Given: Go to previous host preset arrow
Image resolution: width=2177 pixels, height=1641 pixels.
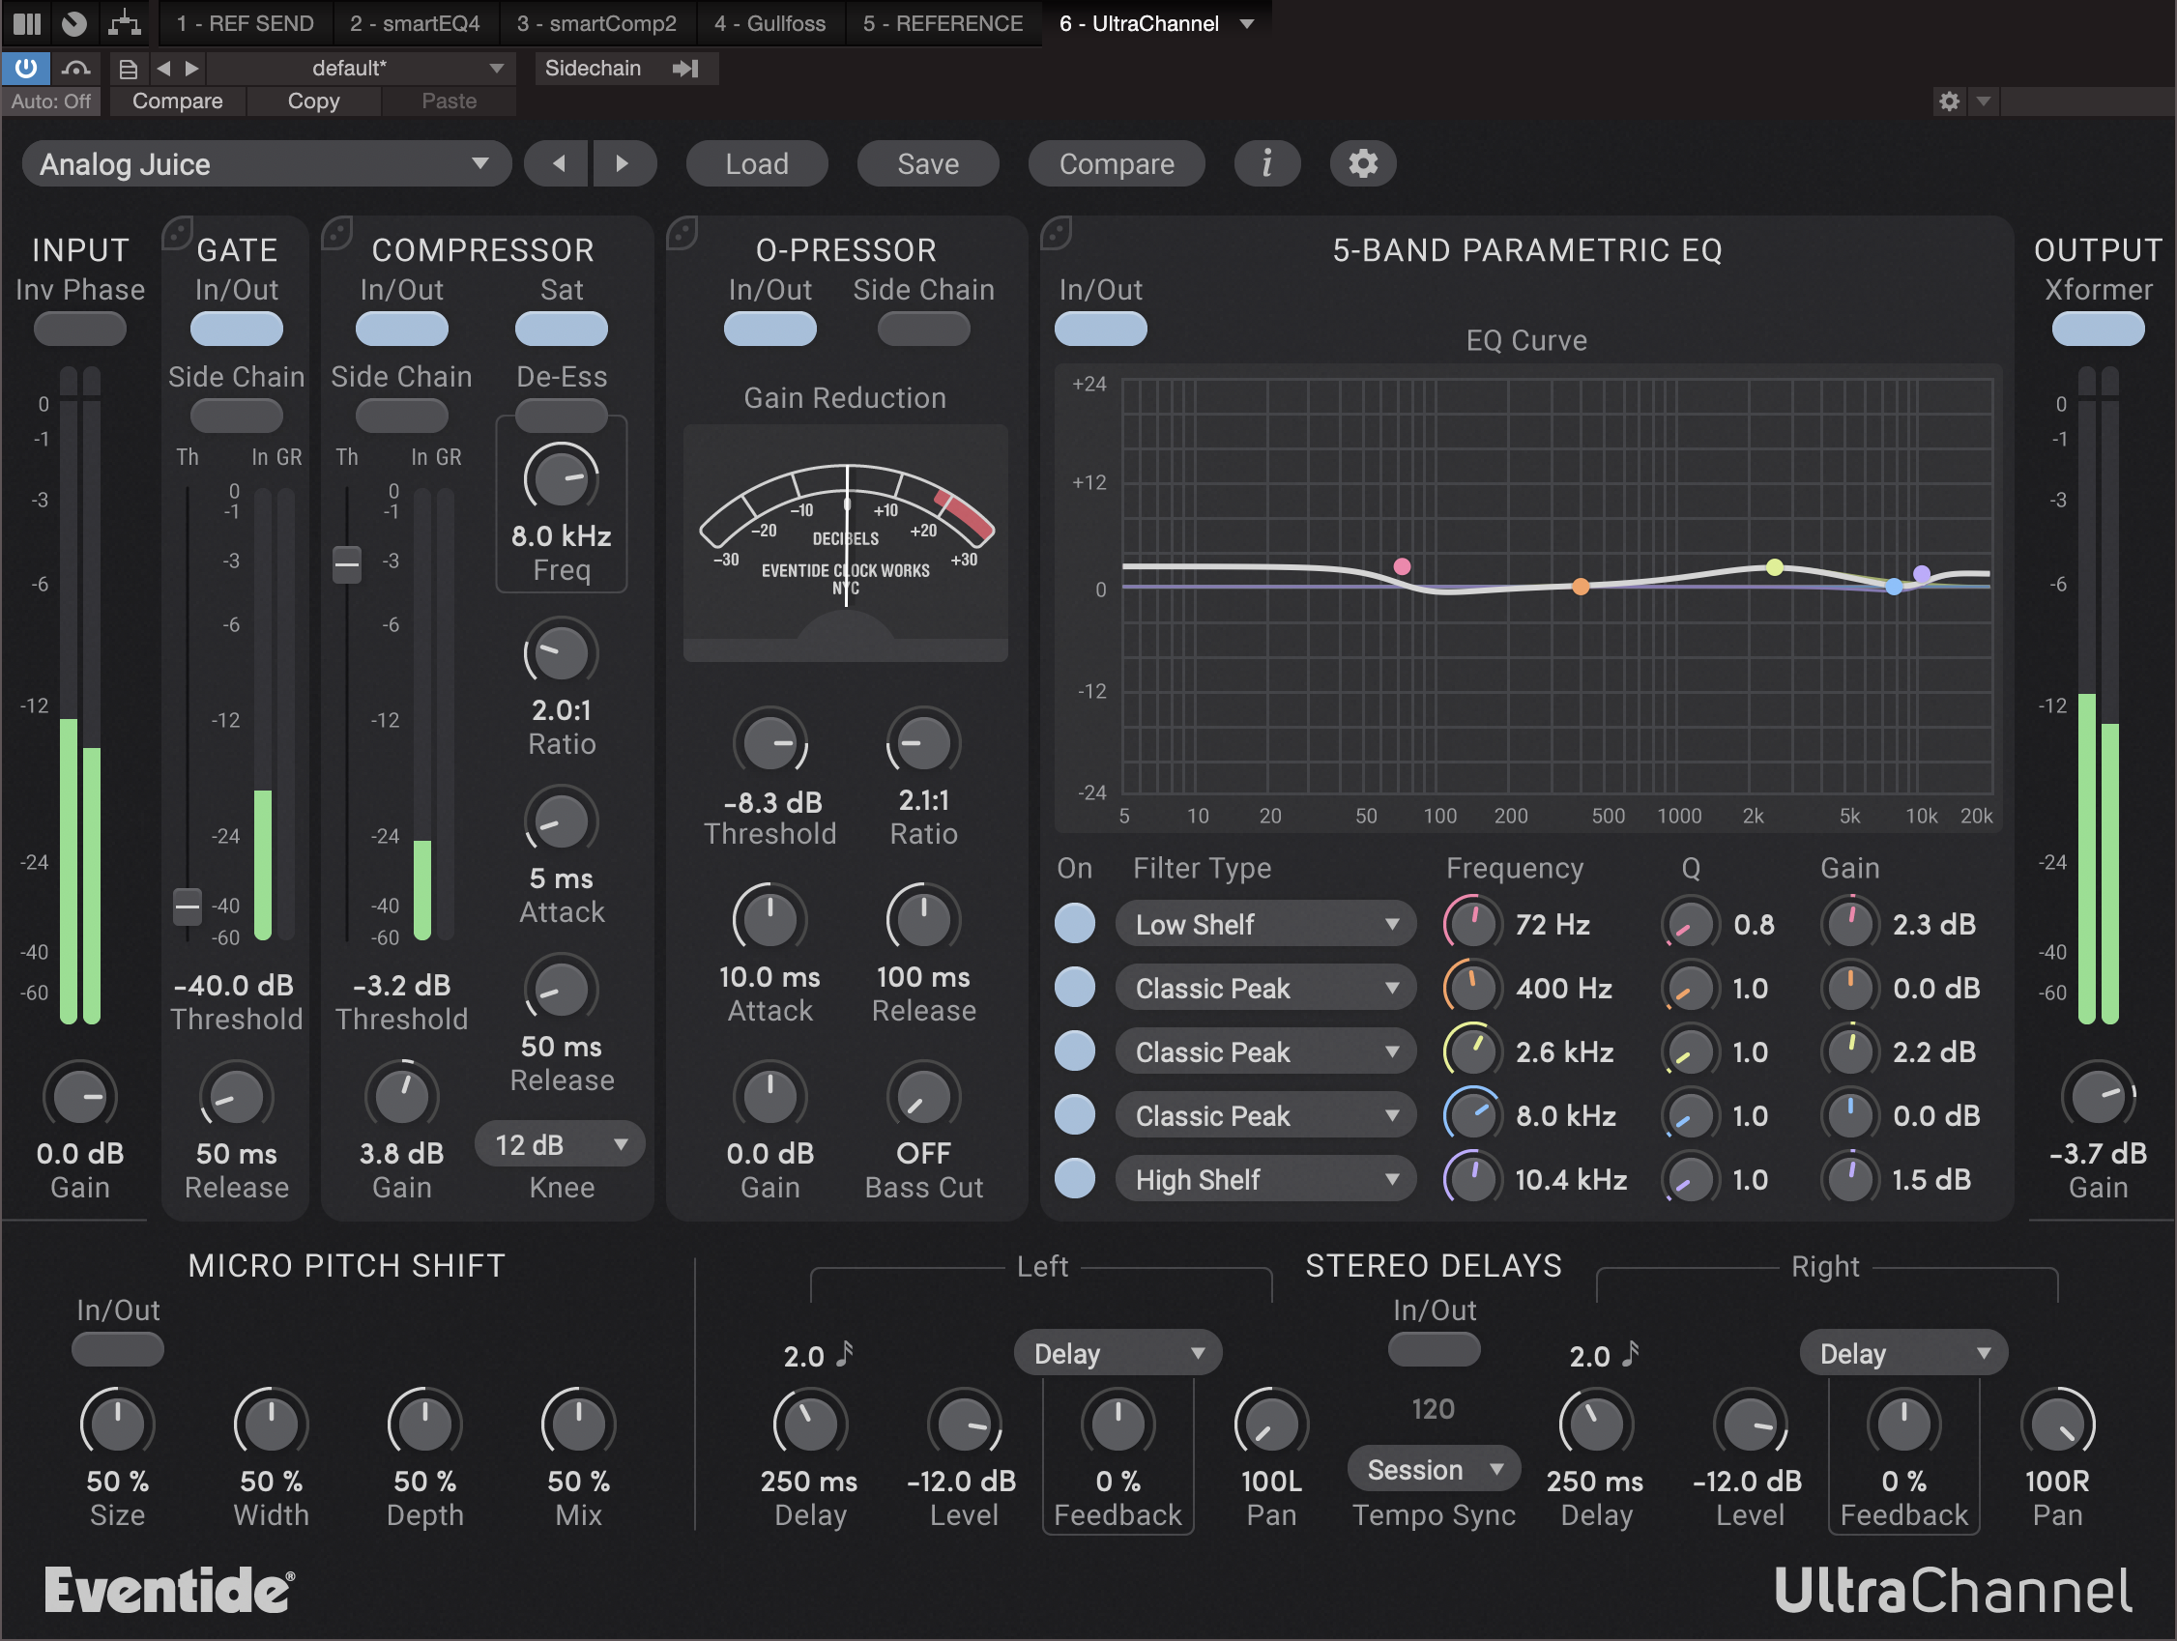Looking at the screenshot, I should pyautogui.click(x=163, y=68).
